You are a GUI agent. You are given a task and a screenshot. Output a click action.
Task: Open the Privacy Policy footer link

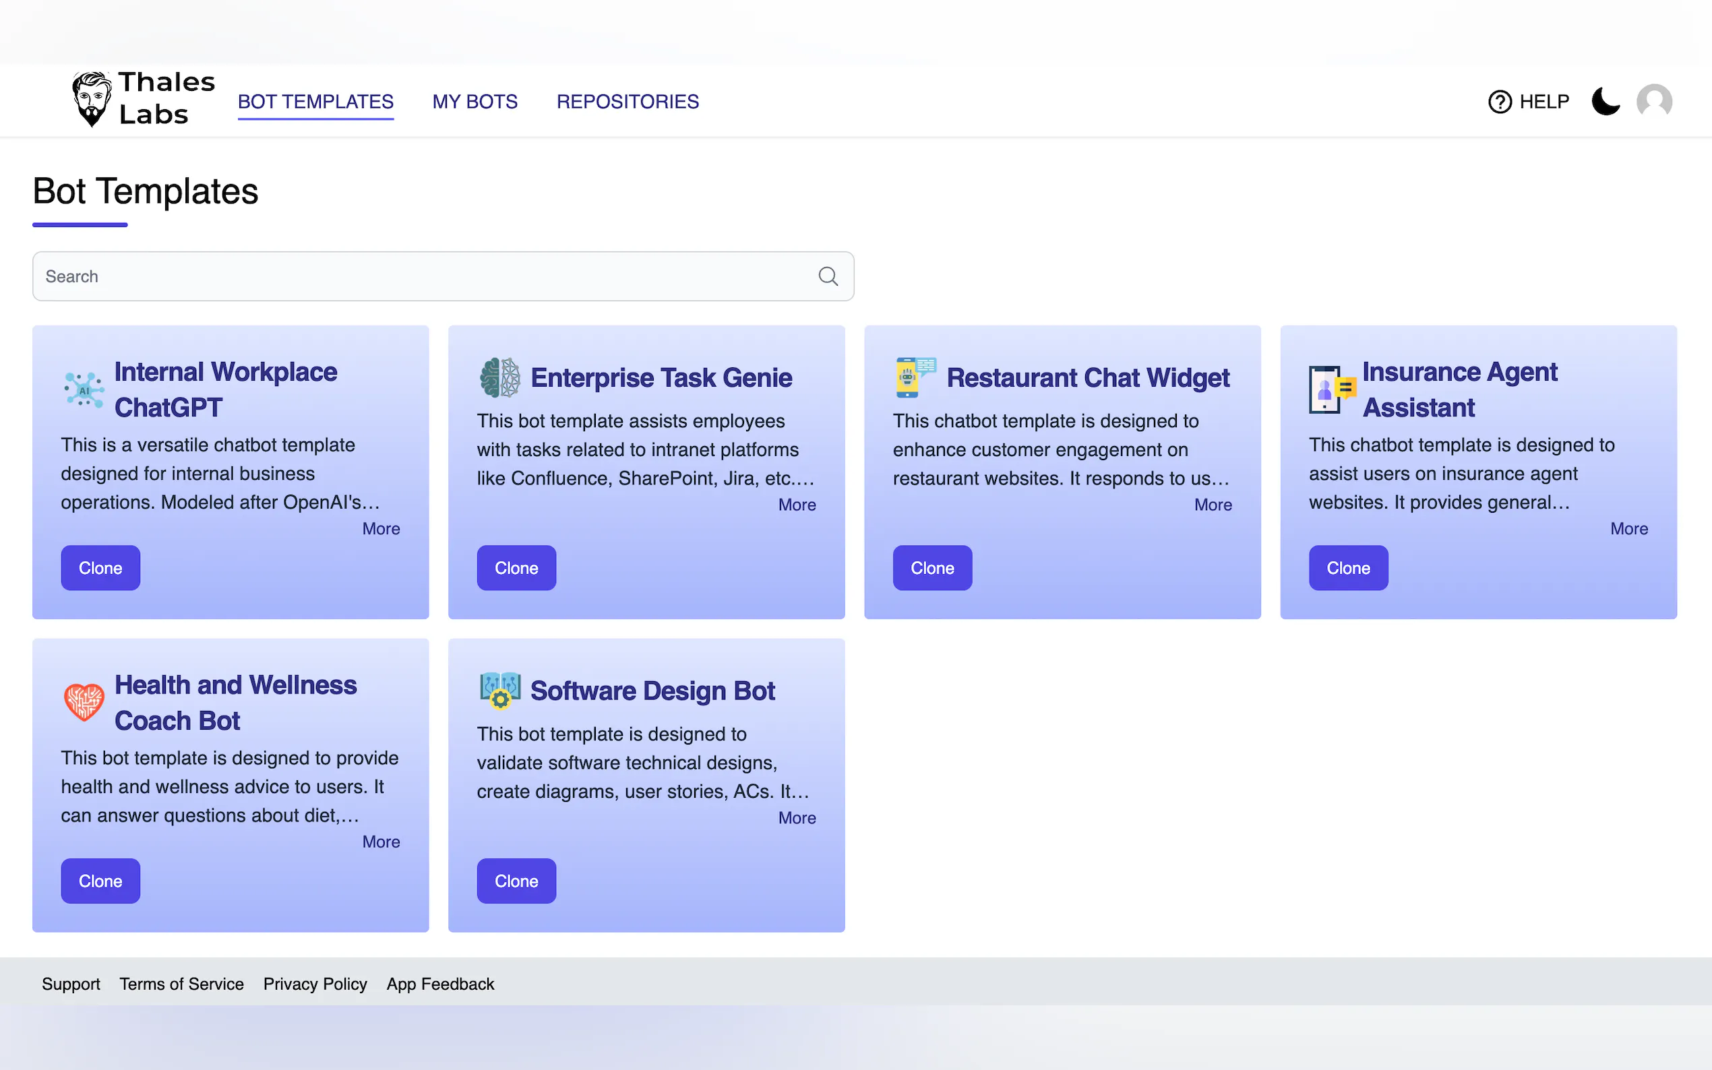[315, 984]
